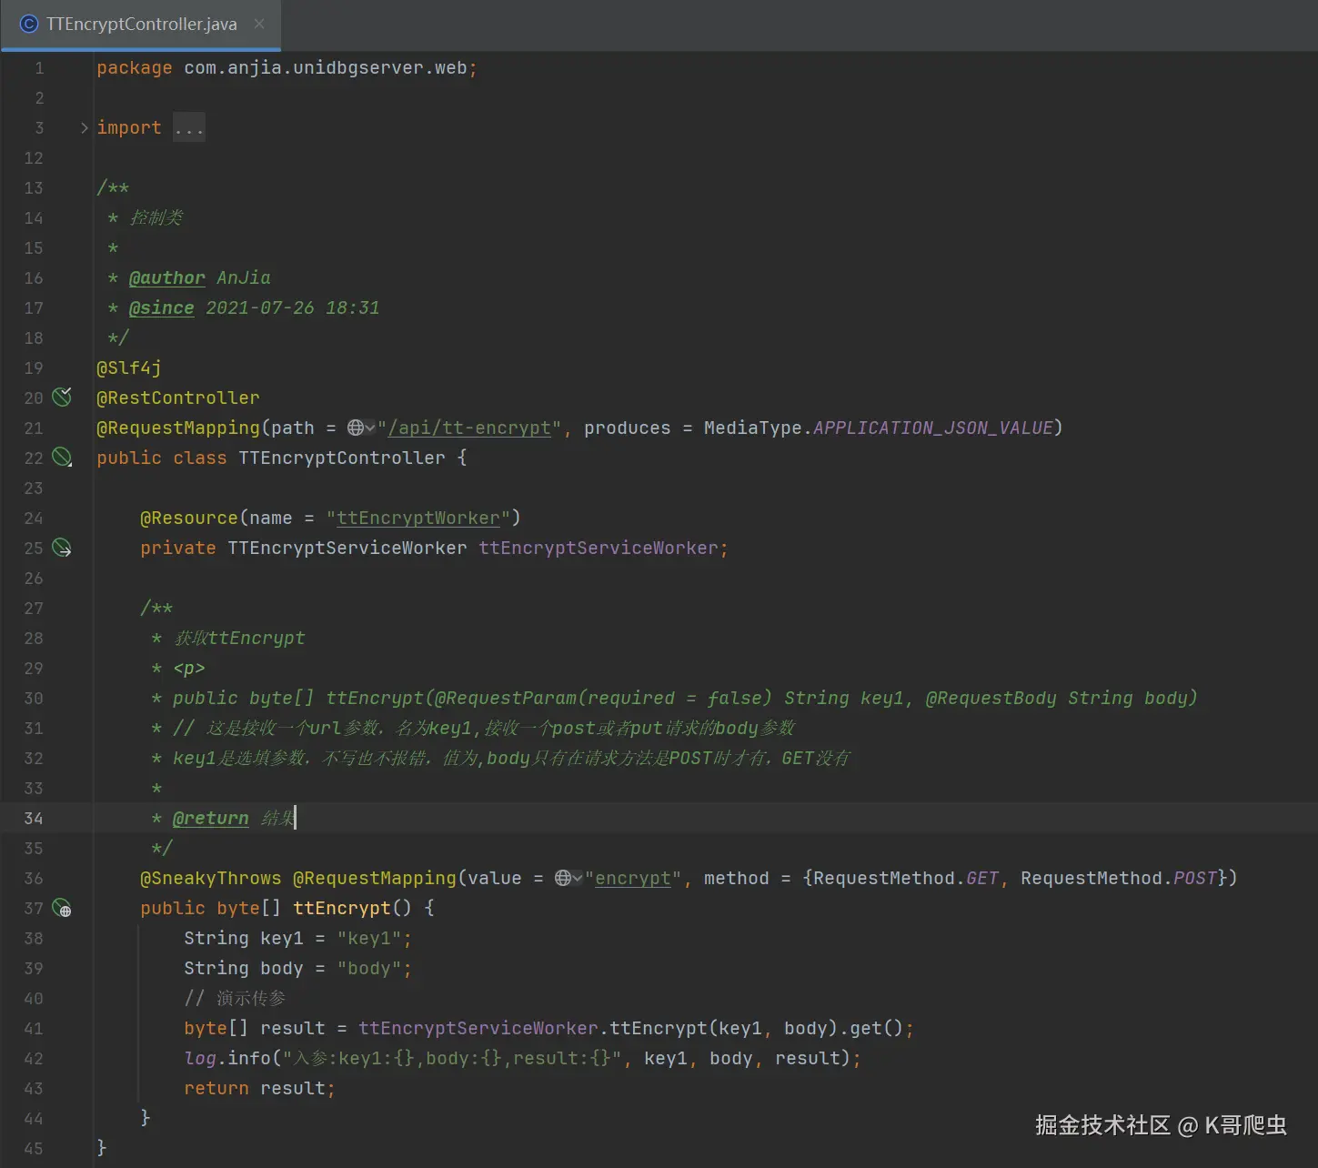
Task: Click the "body" string literal on line 39
Action: (369, 968)
